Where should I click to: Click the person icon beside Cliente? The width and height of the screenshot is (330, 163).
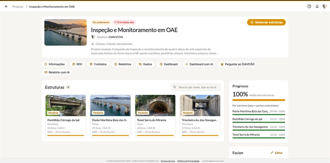click(x=93, y=44)
